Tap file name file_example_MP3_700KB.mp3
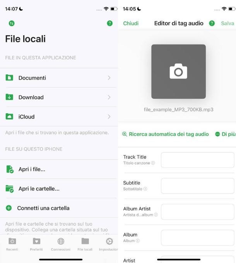This screenshot has height=263, width=236. click(179, 109)
